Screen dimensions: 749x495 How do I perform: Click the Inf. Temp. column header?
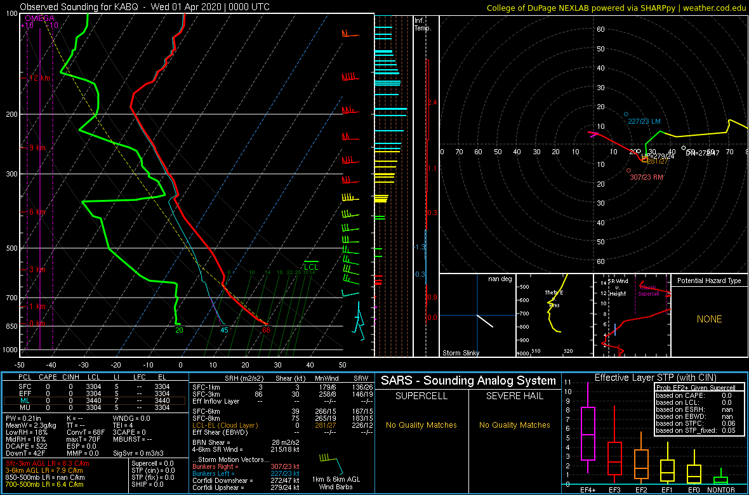coord(423,24)
